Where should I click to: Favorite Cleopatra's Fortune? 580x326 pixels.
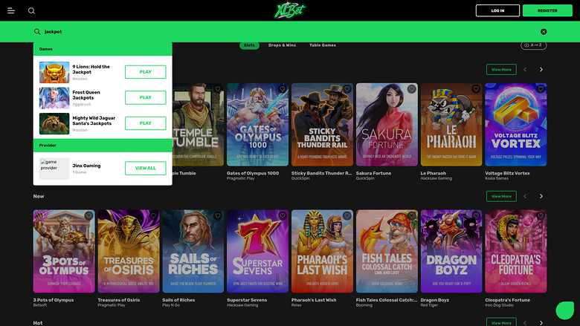(541, 215)
